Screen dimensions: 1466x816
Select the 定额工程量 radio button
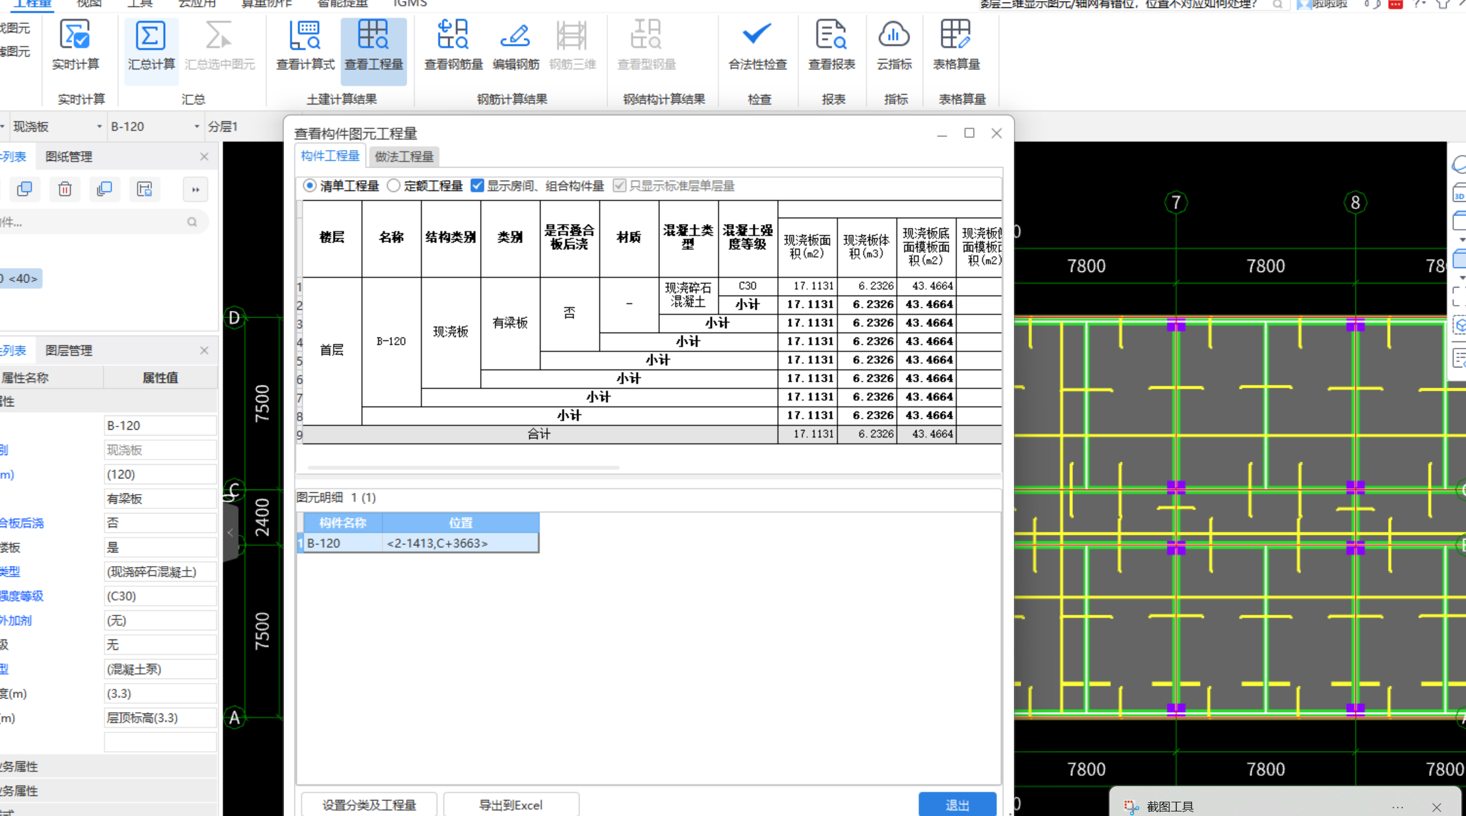coord(394,186)
